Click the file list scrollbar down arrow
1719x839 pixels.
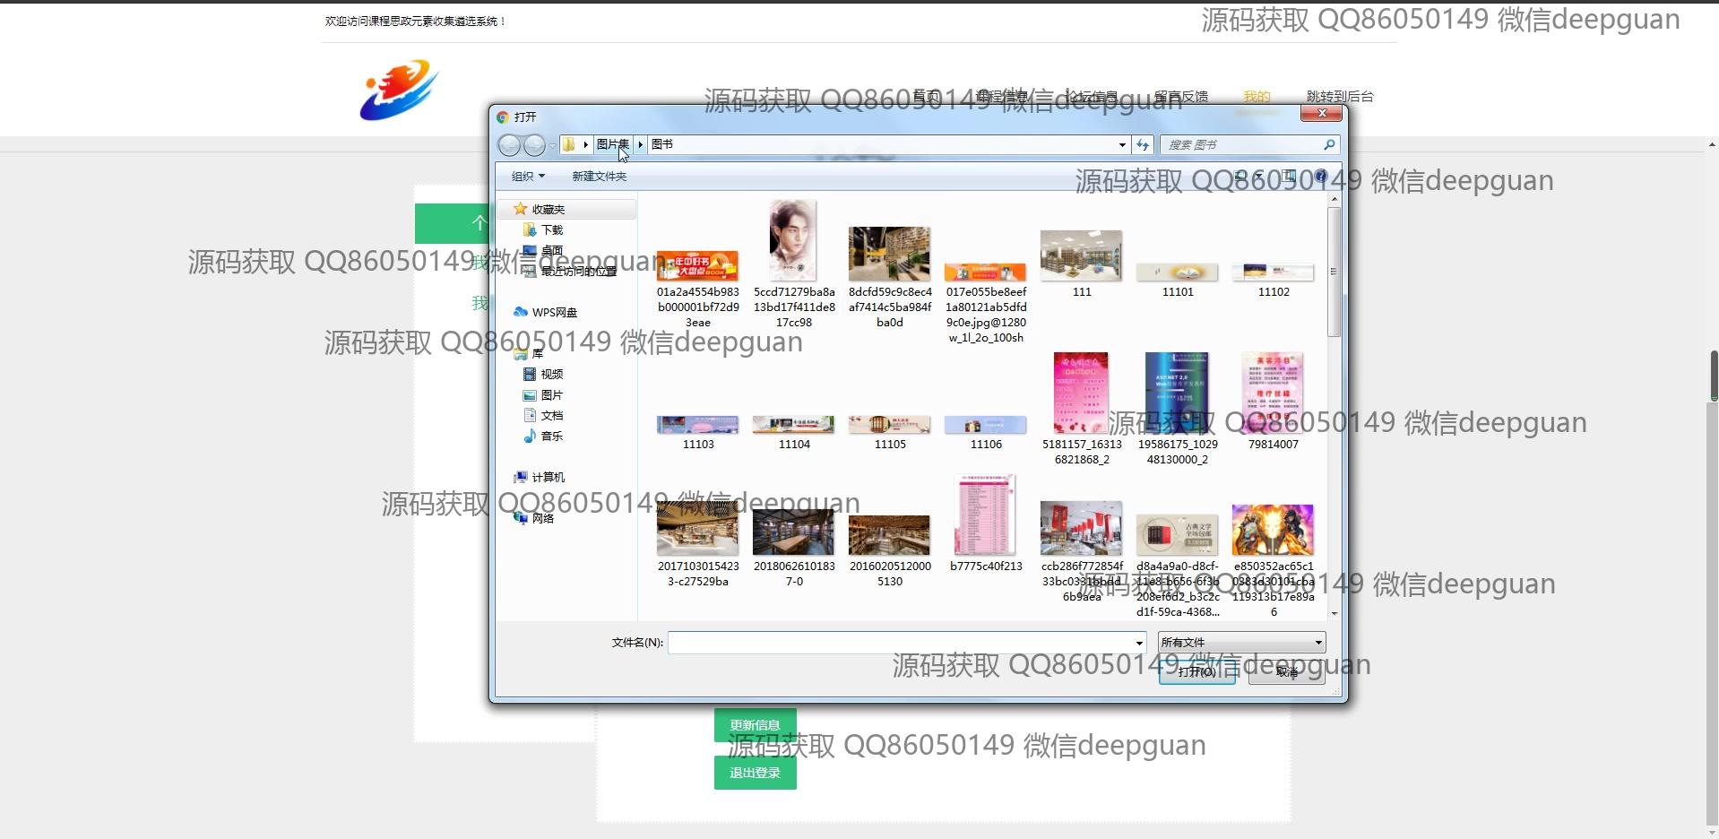coord(1334,614)
